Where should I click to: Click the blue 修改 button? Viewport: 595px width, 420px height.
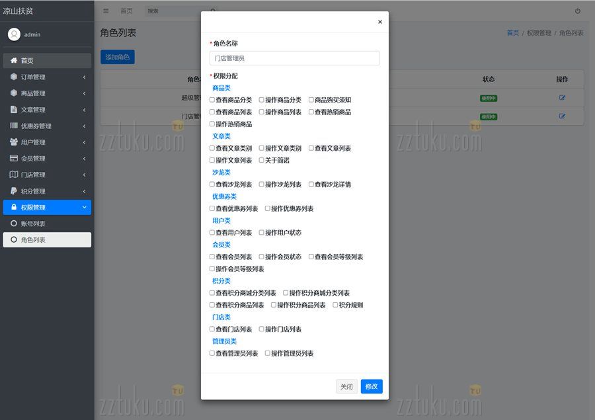(372, 387)
